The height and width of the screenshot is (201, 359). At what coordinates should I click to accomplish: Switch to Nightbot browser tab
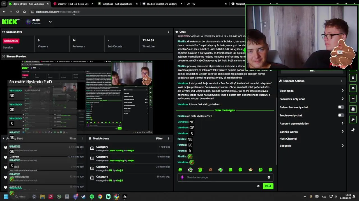pyautogui.click(x=251, y=4)
